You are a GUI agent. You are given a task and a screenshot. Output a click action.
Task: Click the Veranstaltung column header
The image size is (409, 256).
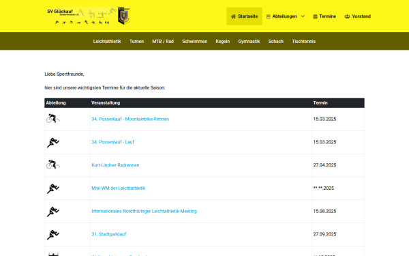tap(106, 103)
